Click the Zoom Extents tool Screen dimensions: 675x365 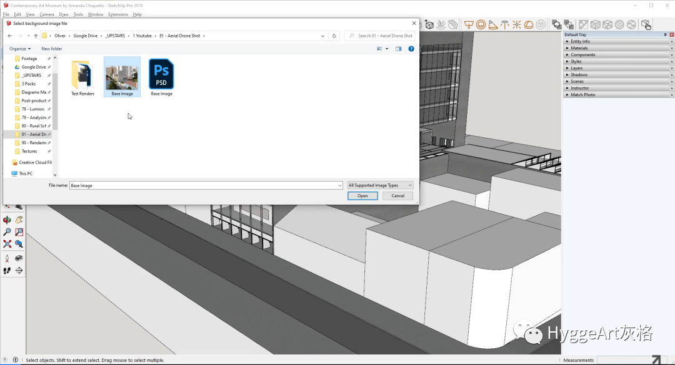pos(7,244)
